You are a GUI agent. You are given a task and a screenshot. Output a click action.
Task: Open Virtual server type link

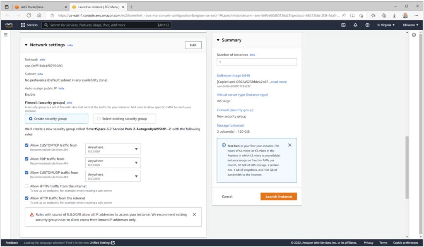pyautogui.click(x=243, y=95)
